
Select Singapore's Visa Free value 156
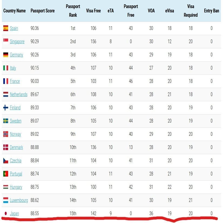93,41
